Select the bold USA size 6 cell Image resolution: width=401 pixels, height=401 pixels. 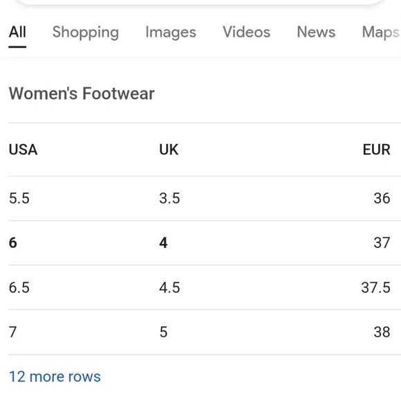[x=12, y=242]
